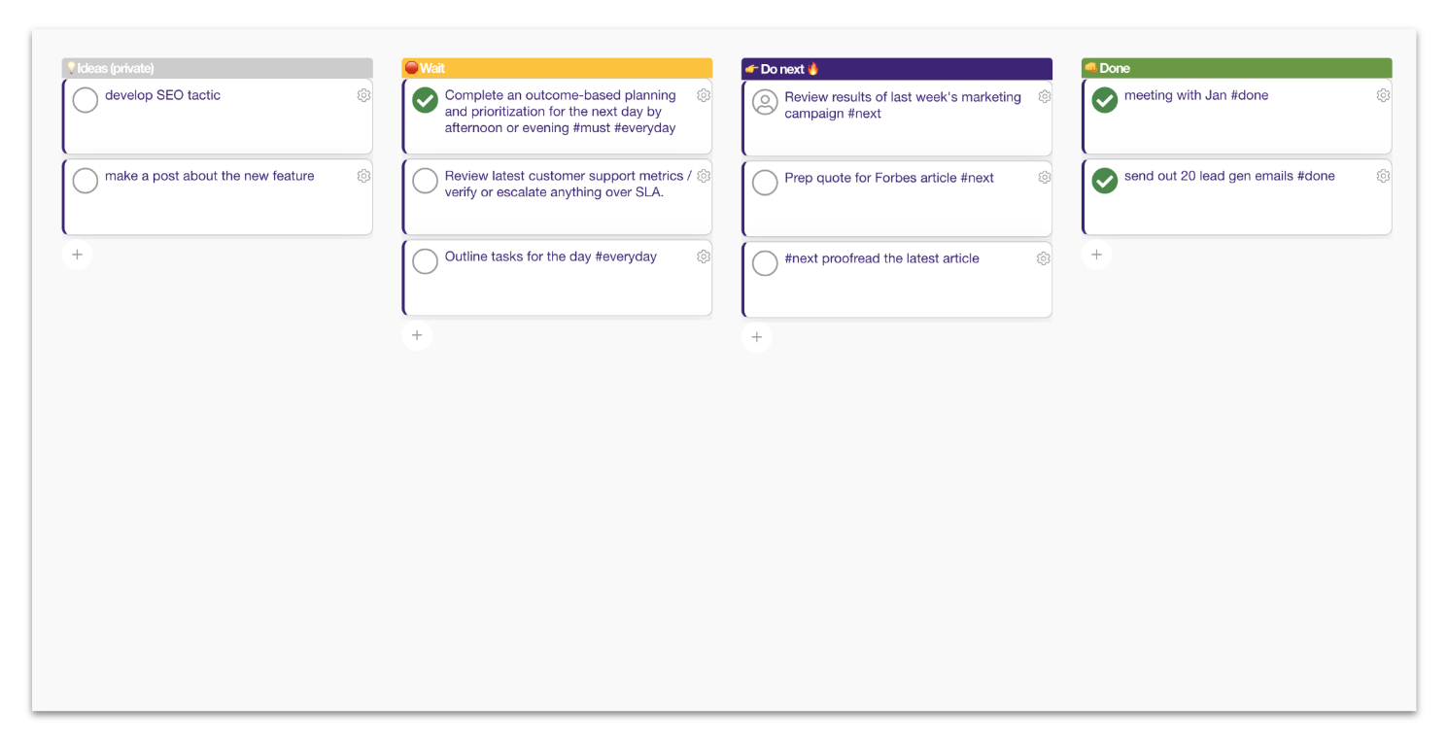Add a new card under Do next column
This screenshot has height=752, width=1448.
(x=757, y=337)
